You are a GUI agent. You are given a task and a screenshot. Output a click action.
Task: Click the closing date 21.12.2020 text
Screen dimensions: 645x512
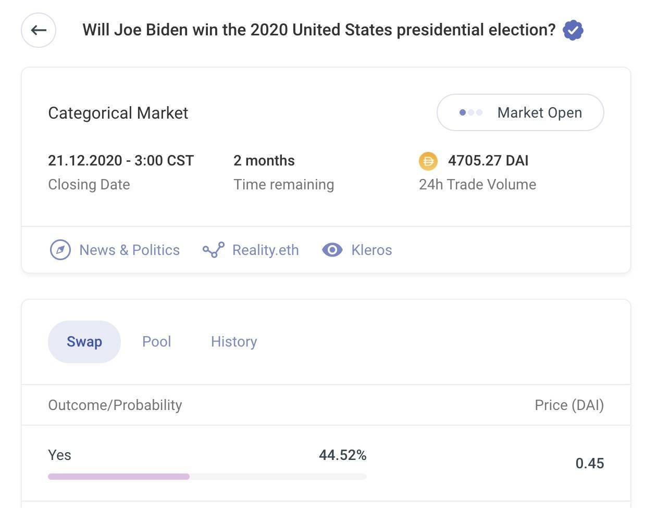click(121, 161)
